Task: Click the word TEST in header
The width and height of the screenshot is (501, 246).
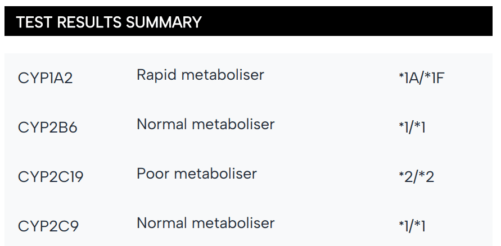Action: pyautogui.click(x=34, y=22)
